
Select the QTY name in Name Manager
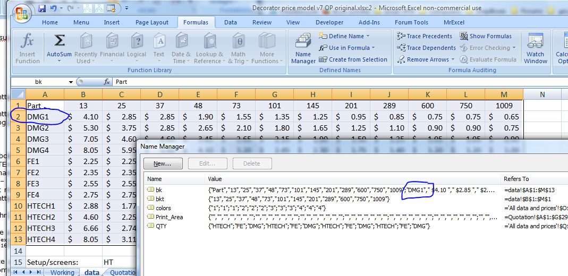[x=161, y=226]
